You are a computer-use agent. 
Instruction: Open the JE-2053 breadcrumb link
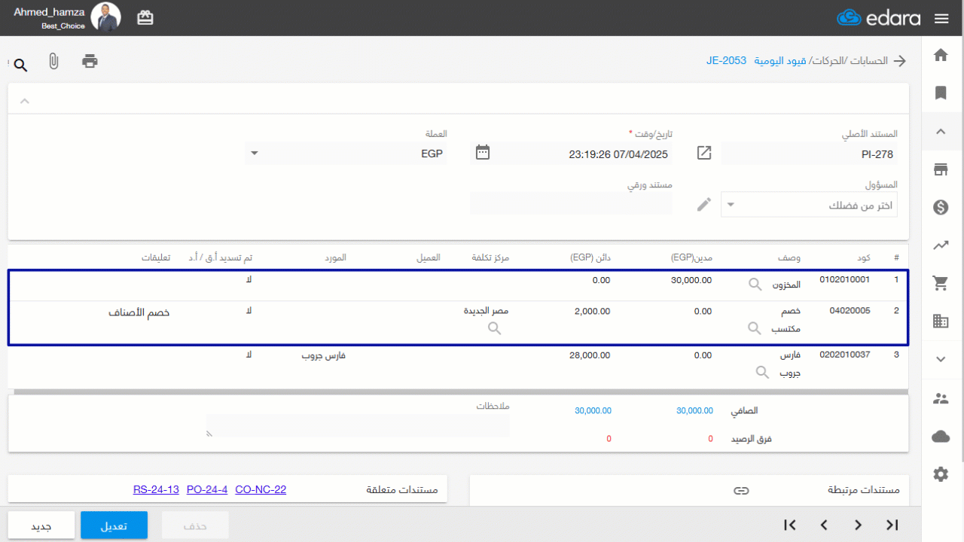726,61
